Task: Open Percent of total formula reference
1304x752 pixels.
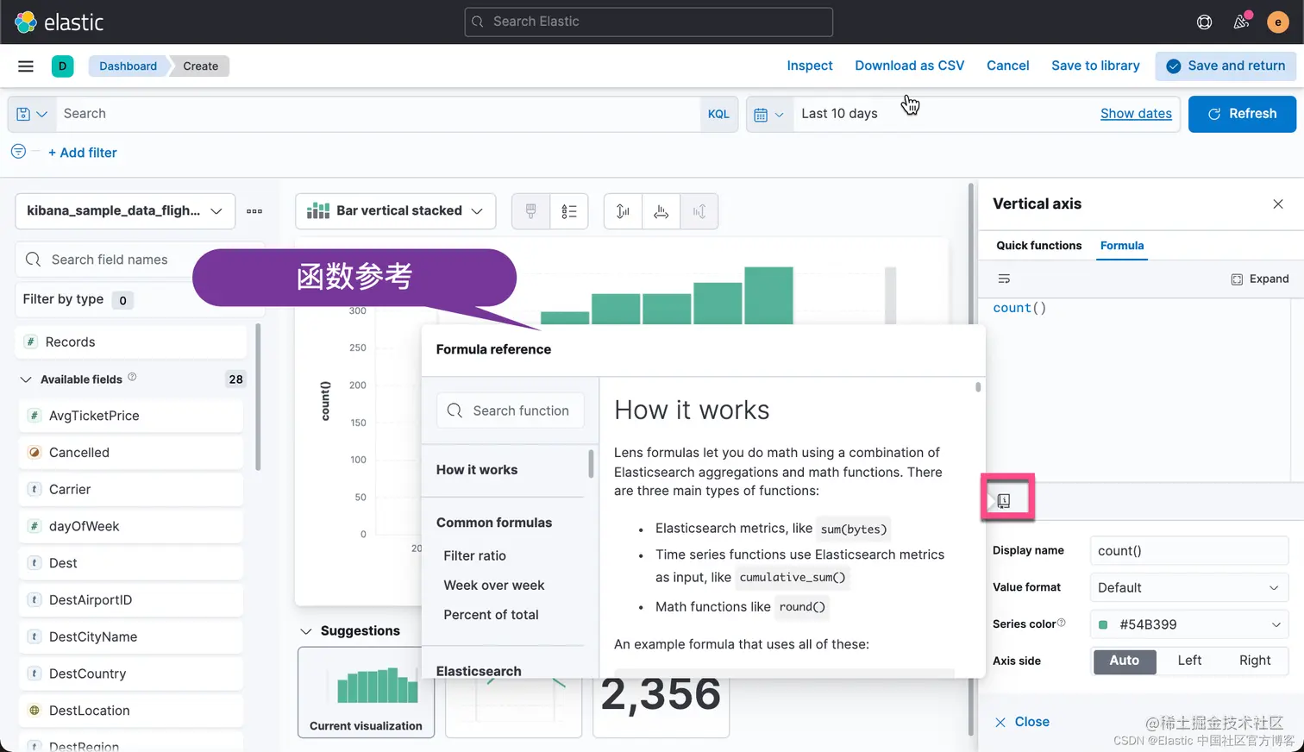Action: pyautogui.click(x=491, y=615)
